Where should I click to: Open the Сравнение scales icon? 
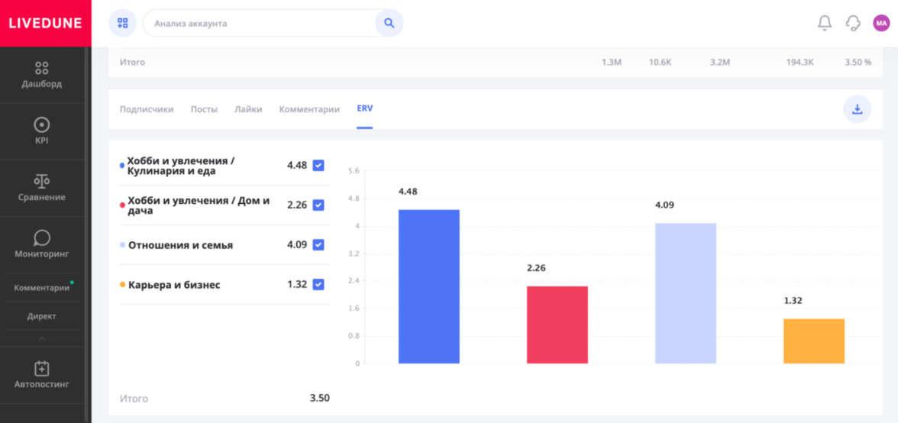[x=42, y=181]
